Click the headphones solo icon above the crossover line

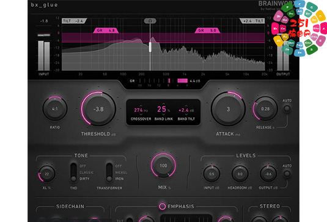pyautogui.click(x=150, y=21)
